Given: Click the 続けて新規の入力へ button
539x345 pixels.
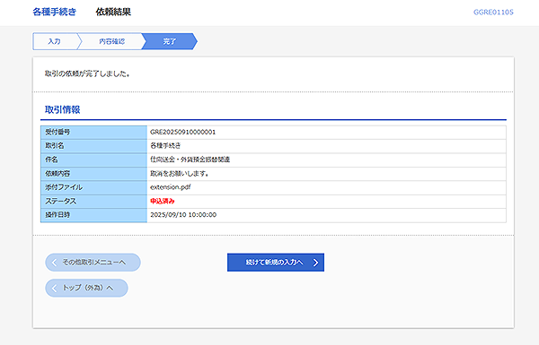Looking at the screenshot, I should [x=276, y=263].
